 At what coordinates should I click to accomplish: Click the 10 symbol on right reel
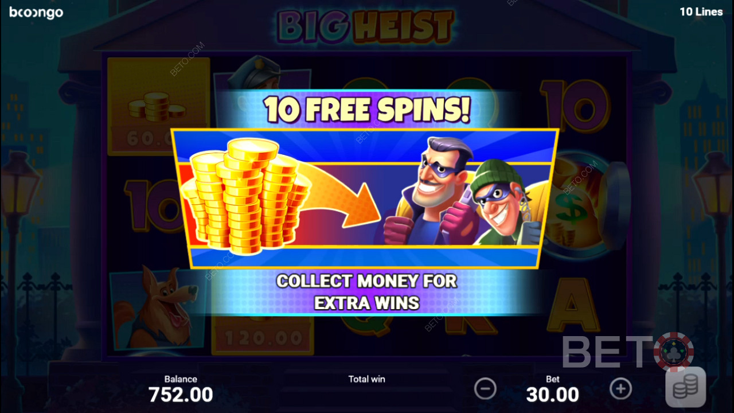(x=575, y=107)
